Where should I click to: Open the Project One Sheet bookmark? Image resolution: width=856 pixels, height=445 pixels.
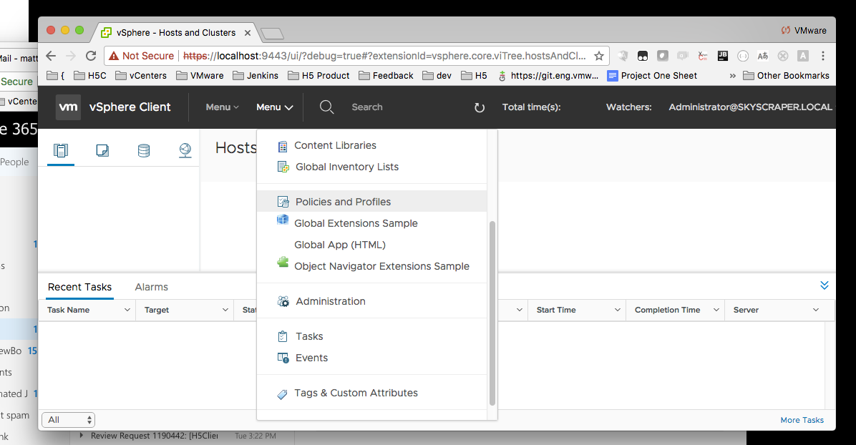click(652, 76)
